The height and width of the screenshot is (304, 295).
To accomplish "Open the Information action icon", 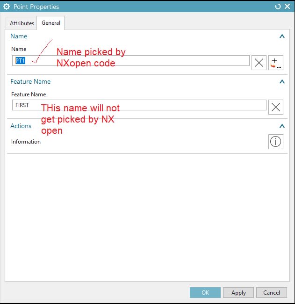I will (x=276, y=142).
